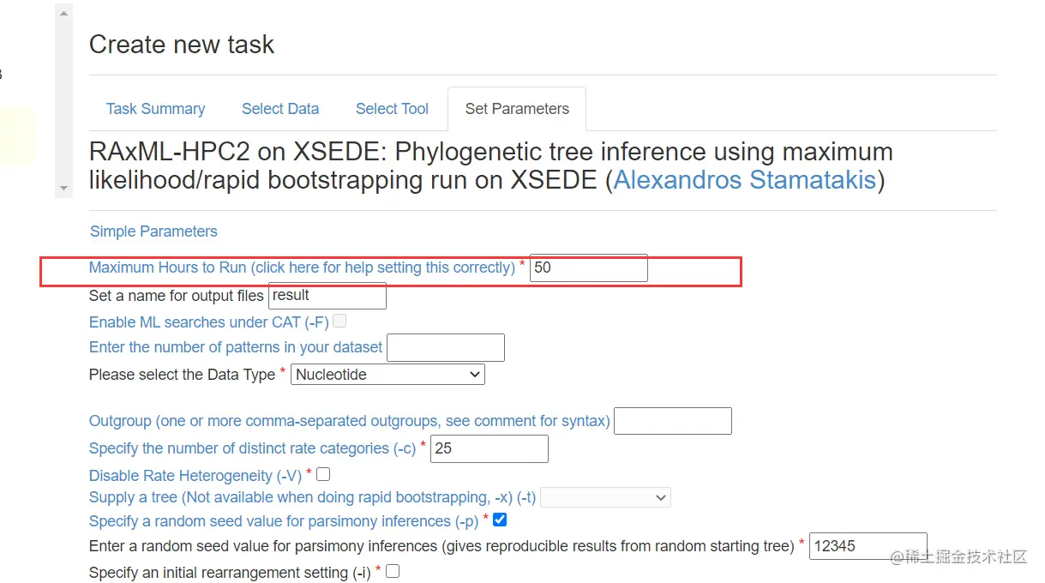The height and width of the screenshot is (583, 1045).
Task: Click the Outgroup input field
Action: [x=673, y=421]
